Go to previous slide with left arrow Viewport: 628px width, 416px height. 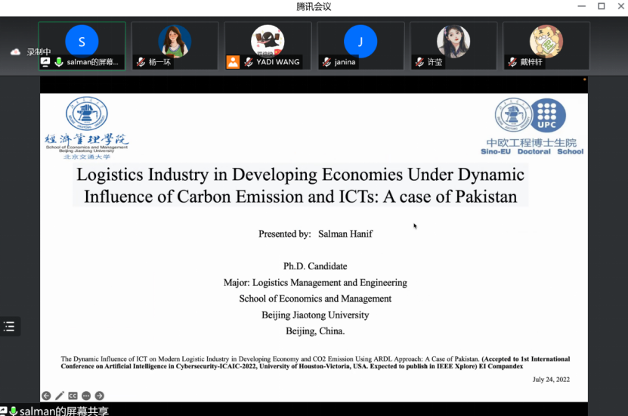coord(46,396)
